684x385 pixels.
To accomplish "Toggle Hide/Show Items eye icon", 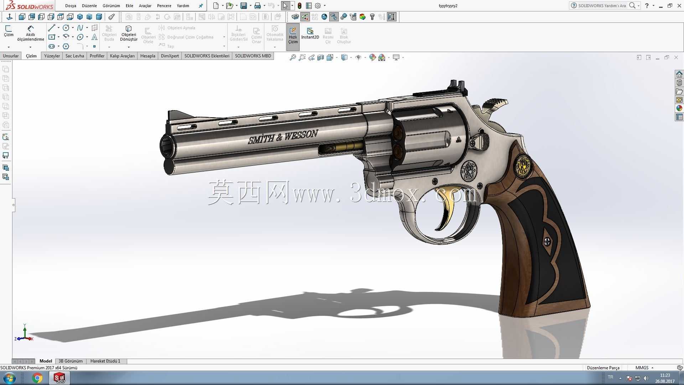I will (358, 57).
